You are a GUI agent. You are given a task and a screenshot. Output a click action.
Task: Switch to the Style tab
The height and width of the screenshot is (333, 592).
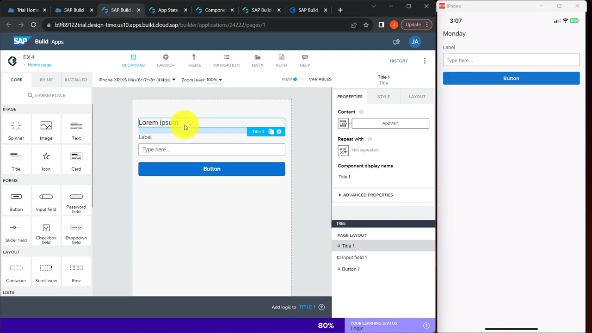[383, 97]
